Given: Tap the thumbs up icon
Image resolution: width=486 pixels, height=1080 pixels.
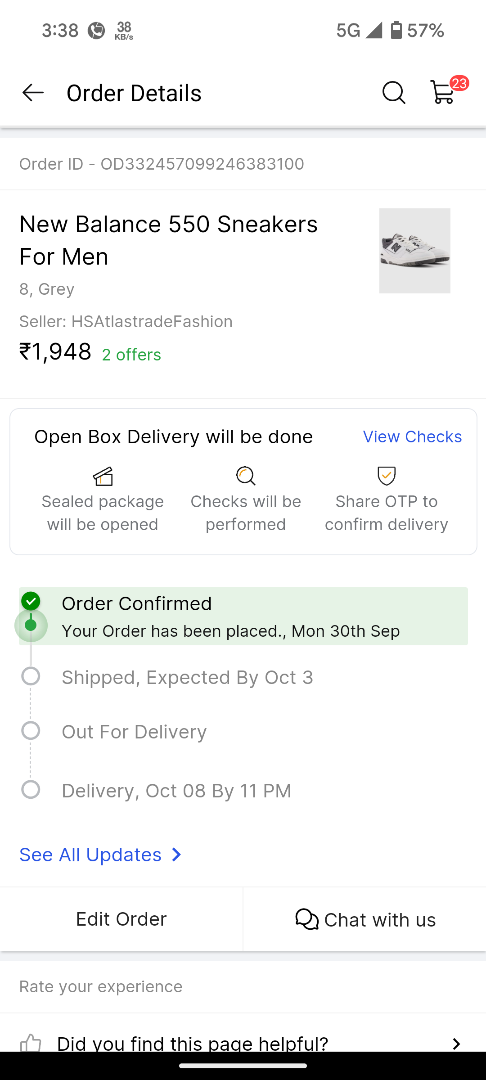Looking at the screenshot, I should tap(31, 1043).
